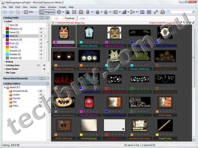Open the microphone dropdown arrow
The image size is (198, 148).
tap(92, 12)
